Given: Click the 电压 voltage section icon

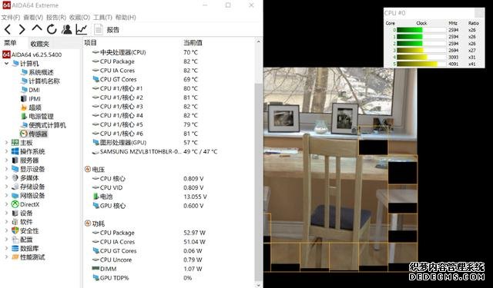Looking at the screenshot, I should [x=88, y=169].
